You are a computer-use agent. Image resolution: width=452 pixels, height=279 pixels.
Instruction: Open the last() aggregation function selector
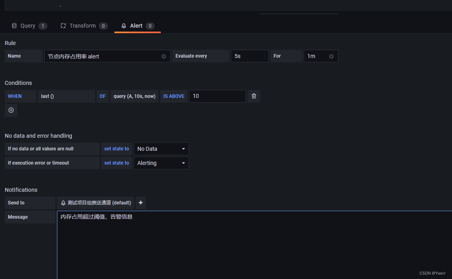[66, 96]
